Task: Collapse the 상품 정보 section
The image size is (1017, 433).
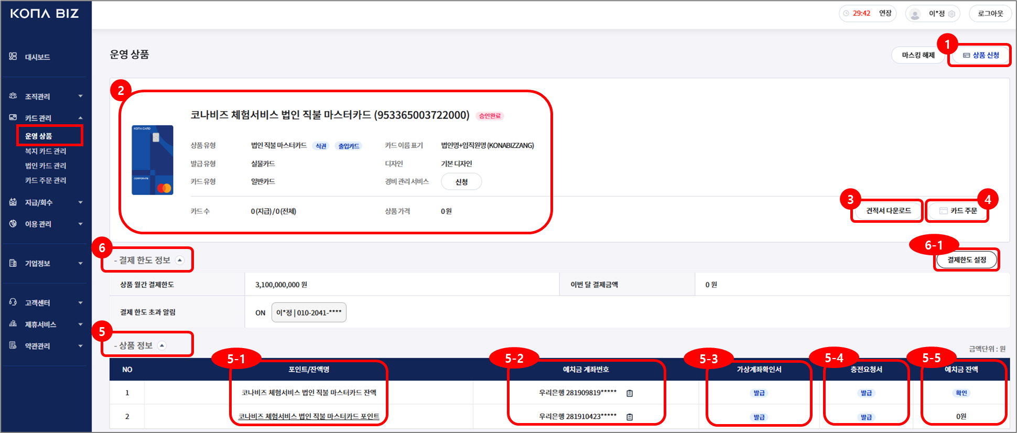Action: coord(162,345)
